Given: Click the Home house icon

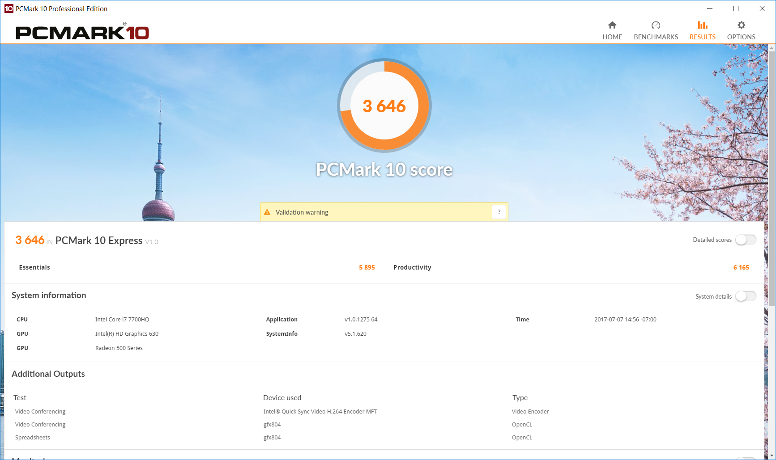Looking at the screenshot, I should click(x=612, y=25).
